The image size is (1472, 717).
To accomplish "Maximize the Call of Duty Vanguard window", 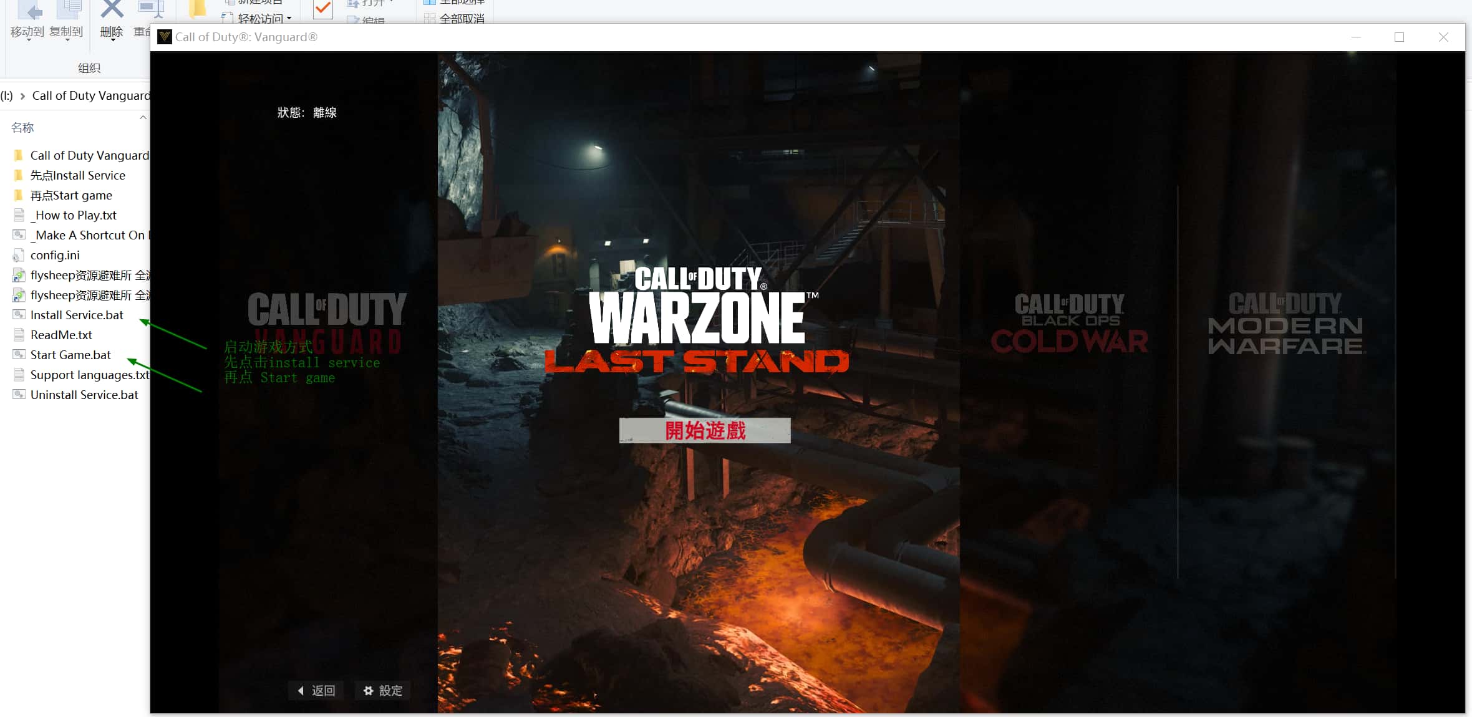I will tap(1399, 37).
